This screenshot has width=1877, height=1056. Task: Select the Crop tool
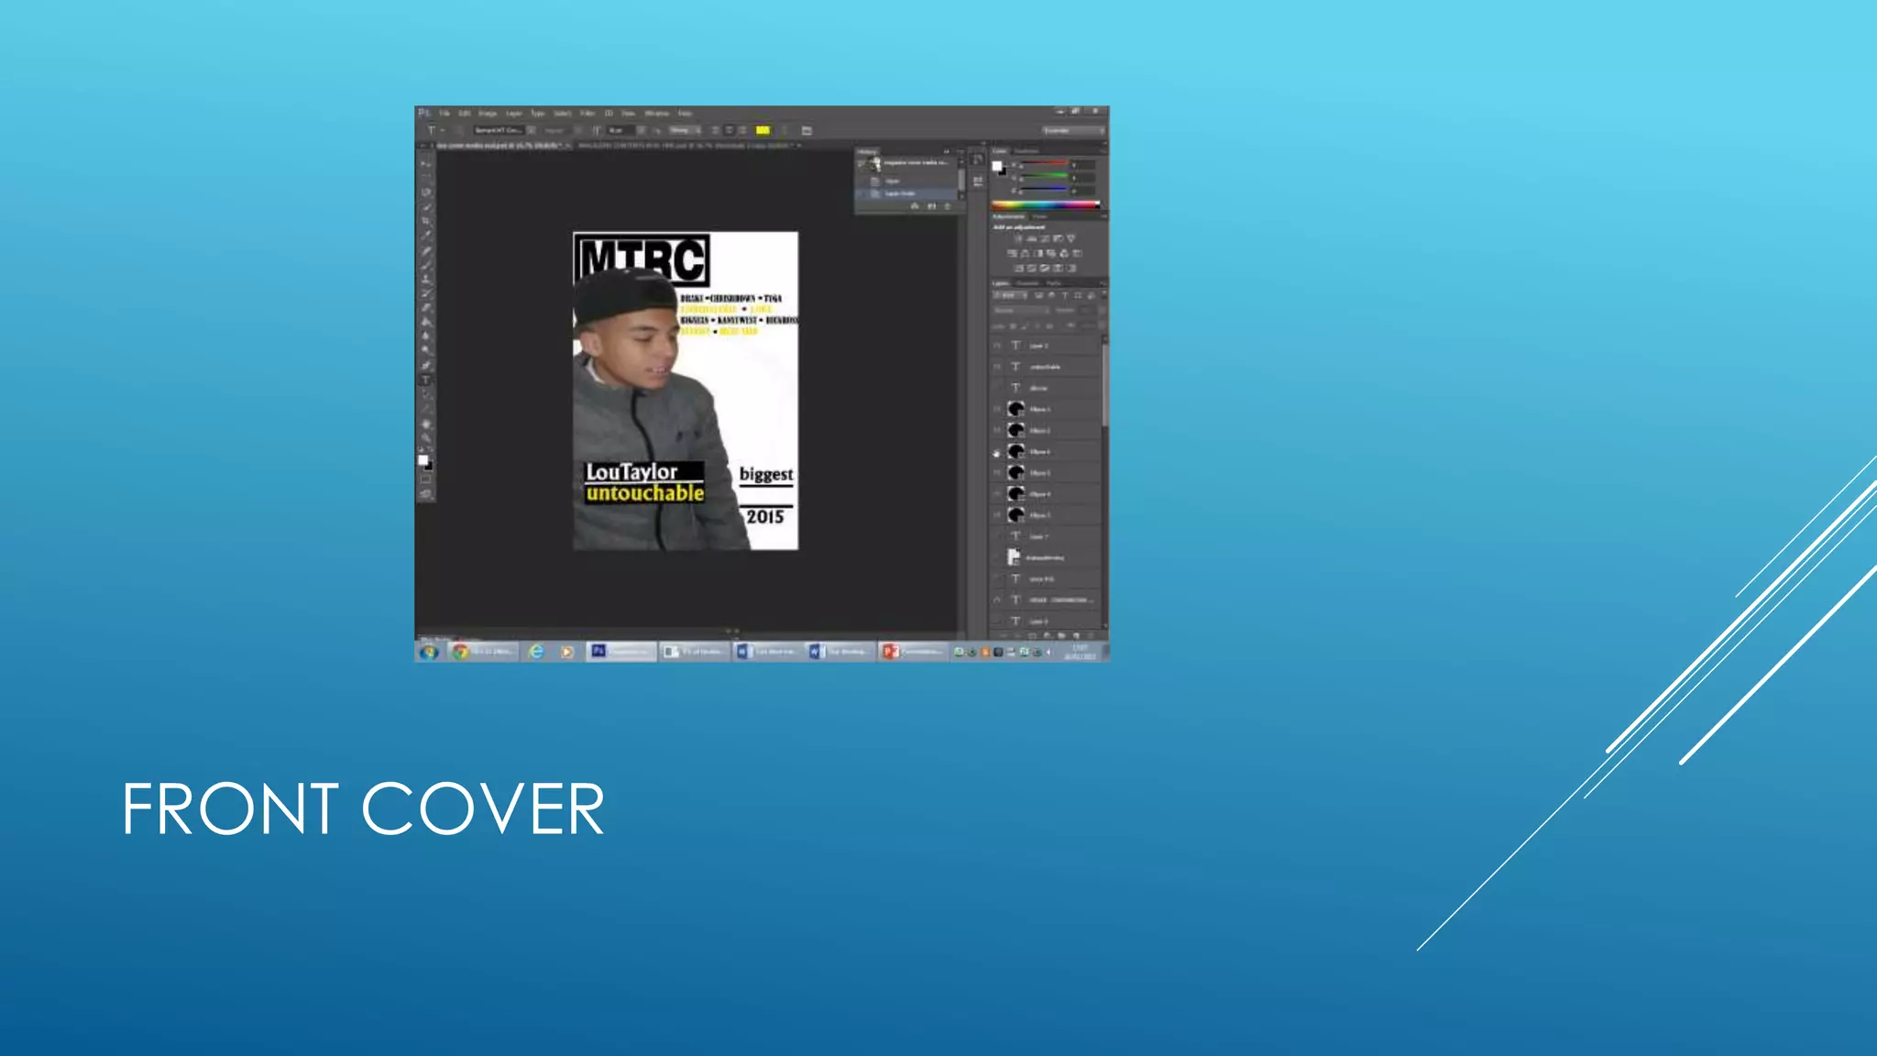pyautogui.click(x=425, y=221)
